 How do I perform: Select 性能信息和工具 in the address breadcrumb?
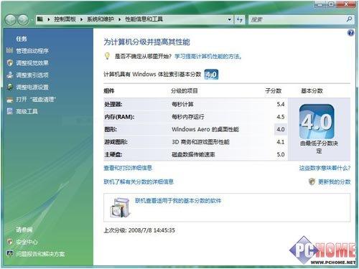click(x=144, y=19)
